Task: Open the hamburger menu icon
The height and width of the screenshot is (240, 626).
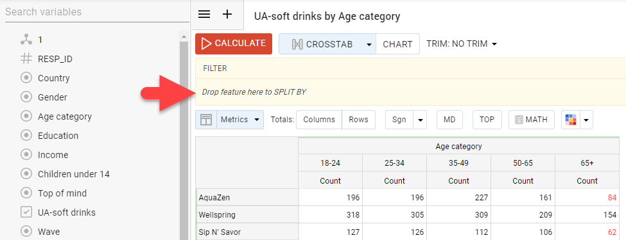Action: [204, 15]
